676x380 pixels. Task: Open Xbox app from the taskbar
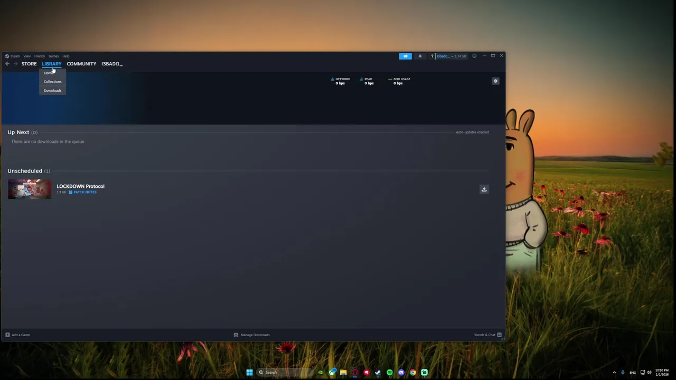click(332, 372)
